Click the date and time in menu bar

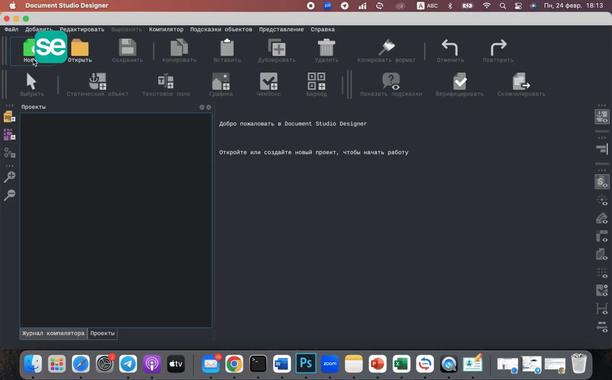[573, 6]
